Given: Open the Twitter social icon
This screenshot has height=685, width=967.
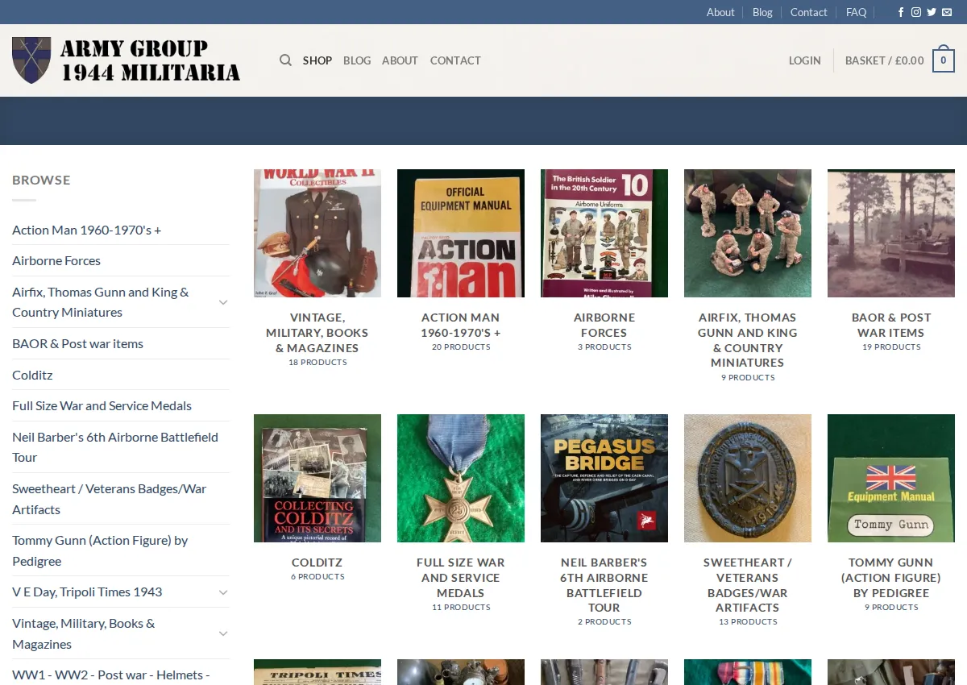Looking at the screenshot, I should click(932, 12).
